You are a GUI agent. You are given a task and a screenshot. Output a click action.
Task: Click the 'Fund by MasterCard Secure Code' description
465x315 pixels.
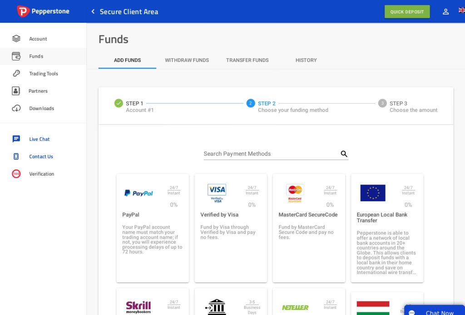(x=306, y=232)
